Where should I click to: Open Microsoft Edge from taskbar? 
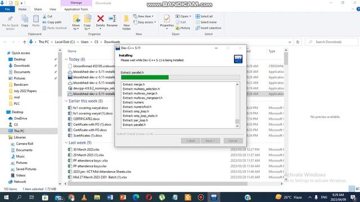coord(136,197)
